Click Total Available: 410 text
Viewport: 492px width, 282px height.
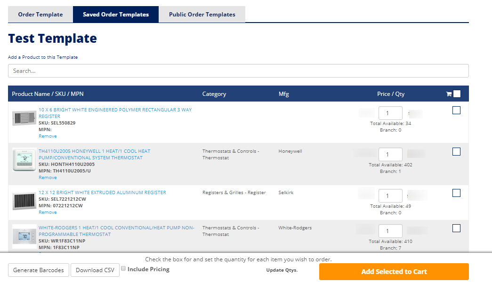(x=390, y=242)
